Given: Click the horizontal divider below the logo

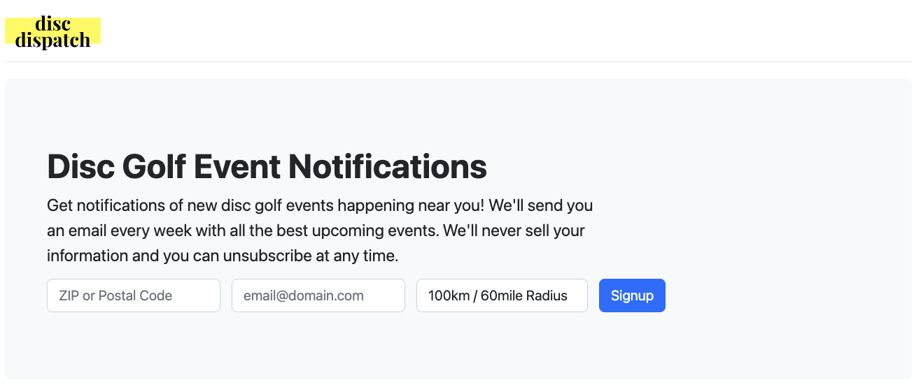Looking at the screenshot, I should coord(458,61).
